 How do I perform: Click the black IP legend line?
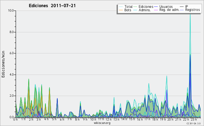pyautogui.click(x=182, y=7)
